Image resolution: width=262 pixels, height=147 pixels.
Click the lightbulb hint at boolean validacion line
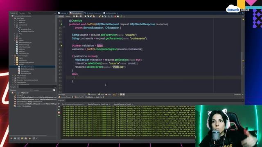61,45
